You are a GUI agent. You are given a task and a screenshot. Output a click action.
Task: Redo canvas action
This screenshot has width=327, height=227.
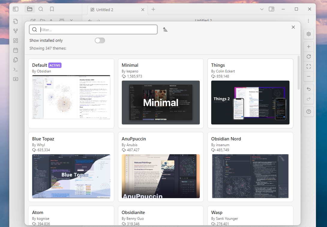[x=309, y=99]
